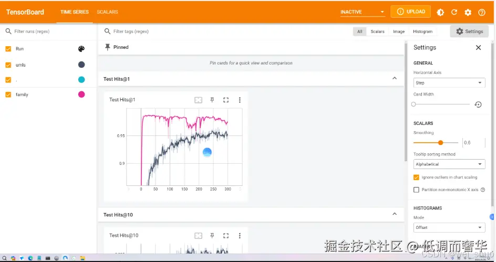
Task: Click help icon beside Partition non-monotonic X axis
Action: coord(483,190)
